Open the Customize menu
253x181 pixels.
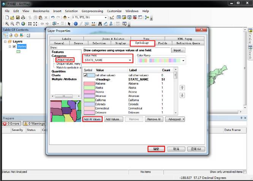pos(114,11)
